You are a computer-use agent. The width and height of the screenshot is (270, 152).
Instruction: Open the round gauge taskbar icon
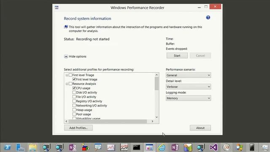(226, 147)
